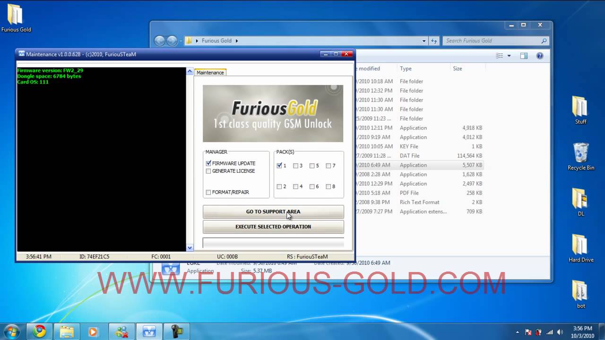Viewport: 605px width, 340px height.
Task: Launch Windows Media Player from taskbar
Action: click(94, 331)
